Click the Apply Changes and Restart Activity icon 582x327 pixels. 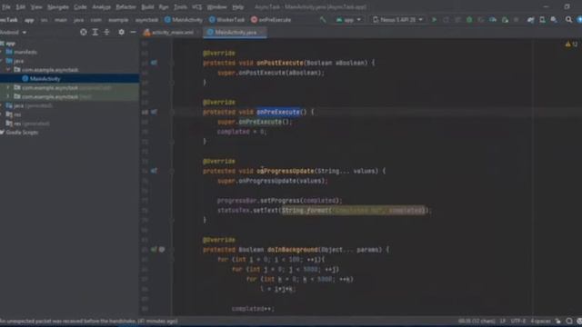click(x=446, y=20)
